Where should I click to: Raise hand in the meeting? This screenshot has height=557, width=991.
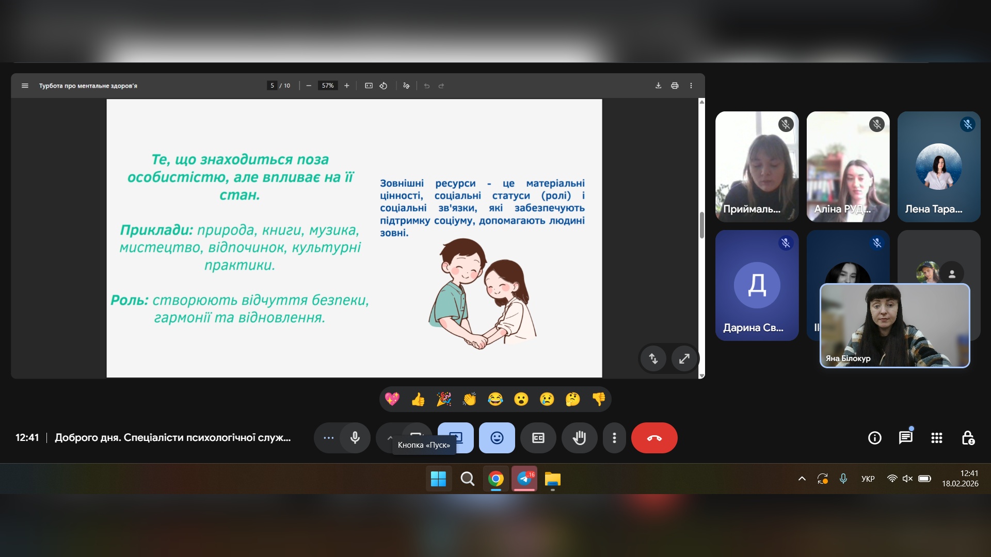579,438
